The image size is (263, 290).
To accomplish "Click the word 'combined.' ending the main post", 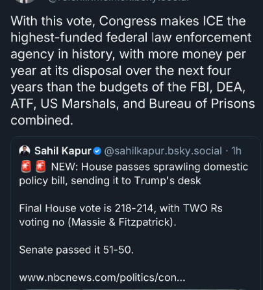I will point(42,120).
